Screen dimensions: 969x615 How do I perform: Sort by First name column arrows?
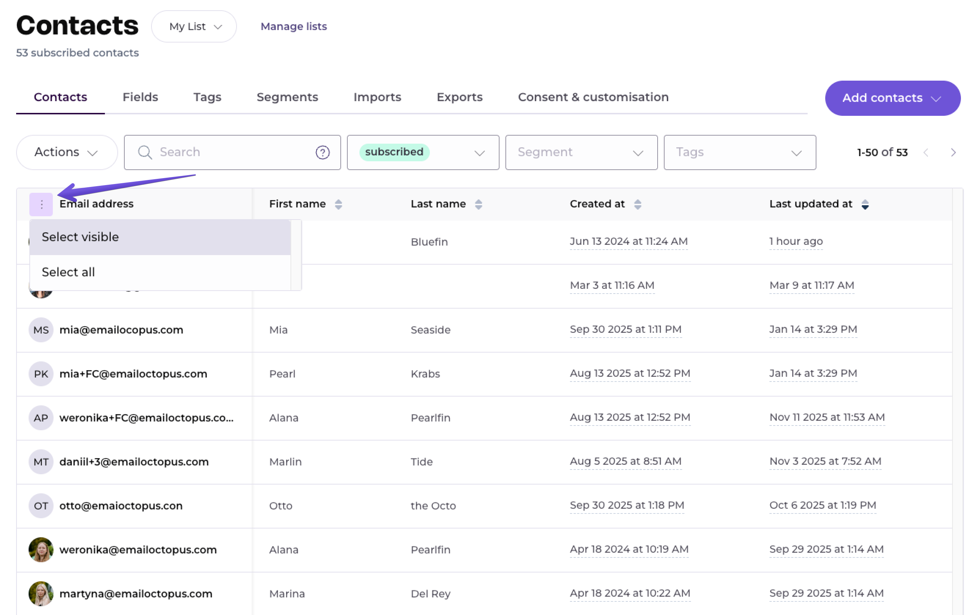(x=339, y=205)
